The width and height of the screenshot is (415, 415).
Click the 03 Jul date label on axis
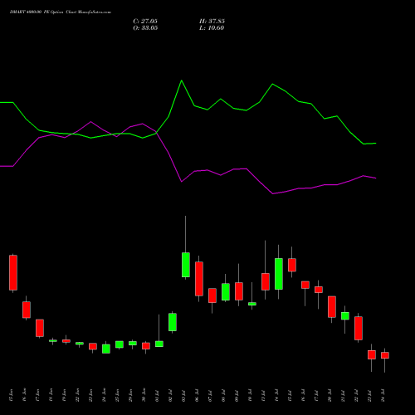tap(183, 396)
